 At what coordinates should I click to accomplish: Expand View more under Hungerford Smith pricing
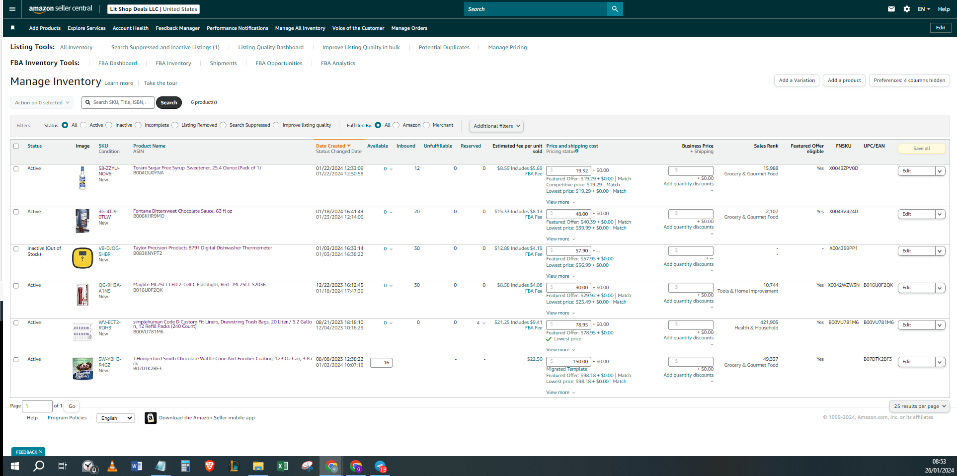click(560, 393)
